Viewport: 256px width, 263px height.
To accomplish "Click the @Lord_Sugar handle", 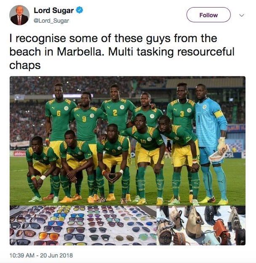I will [x=51, y=20].
